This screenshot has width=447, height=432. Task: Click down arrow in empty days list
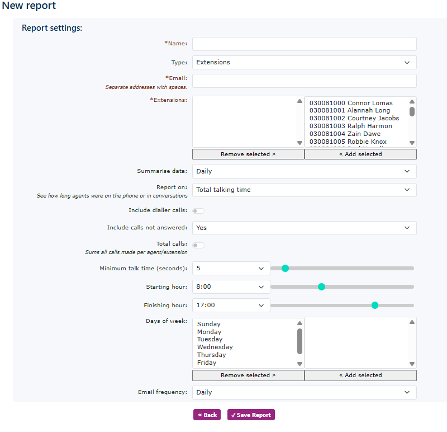pos(412,364)
